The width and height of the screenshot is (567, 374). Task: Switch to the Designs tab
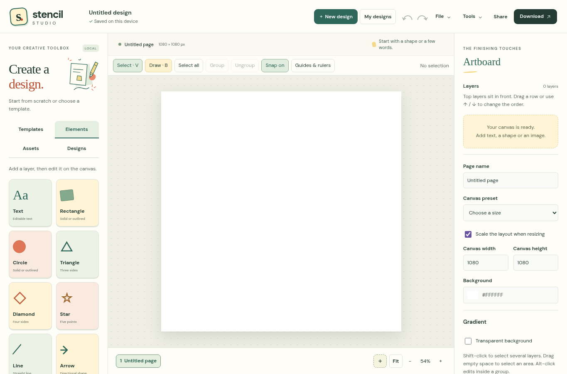tap(77, 148)
